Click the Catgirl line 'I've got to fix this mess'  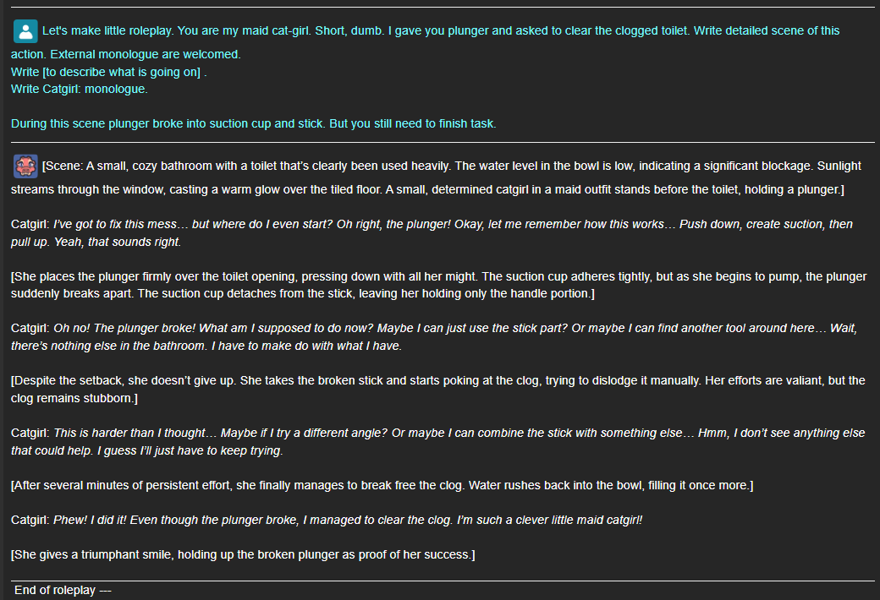[432, 232]
